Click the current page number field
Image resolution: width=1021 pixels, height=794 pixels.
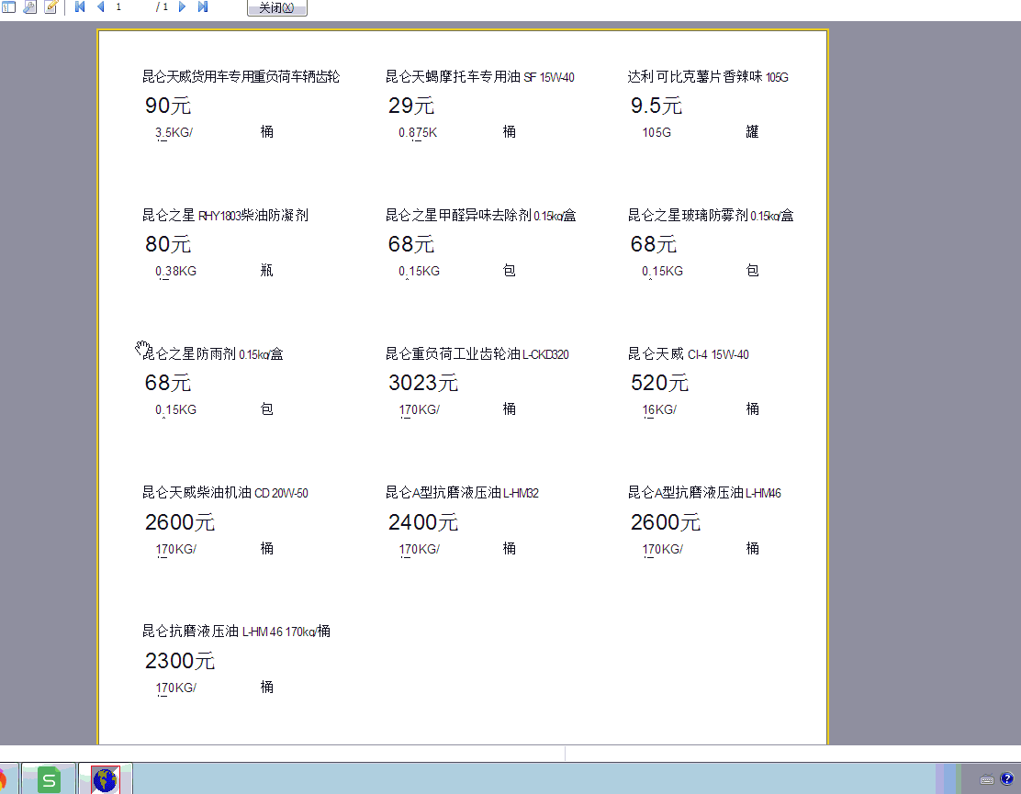129,7
